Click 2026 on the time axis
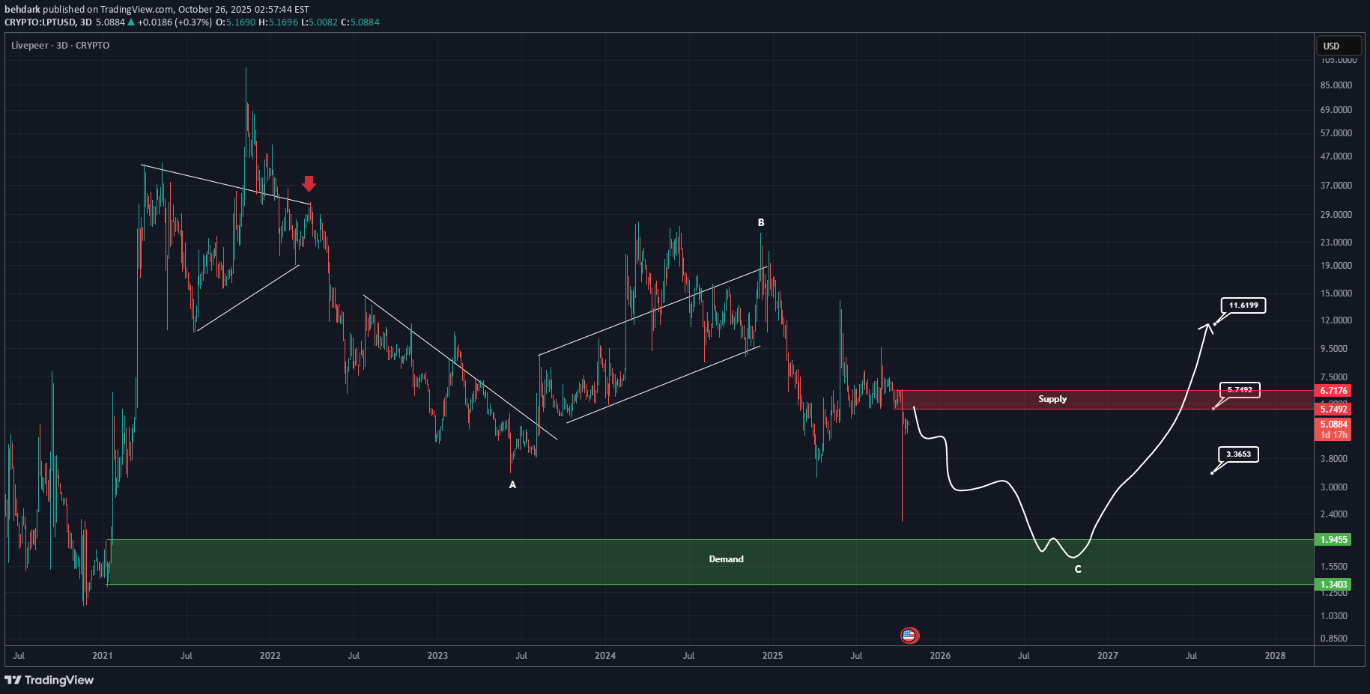 point(940,656)
